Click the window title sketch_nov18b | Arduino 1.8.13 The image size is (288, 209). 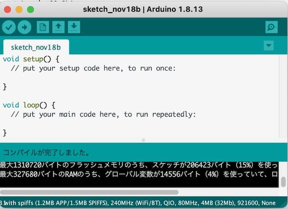point(143,9)
